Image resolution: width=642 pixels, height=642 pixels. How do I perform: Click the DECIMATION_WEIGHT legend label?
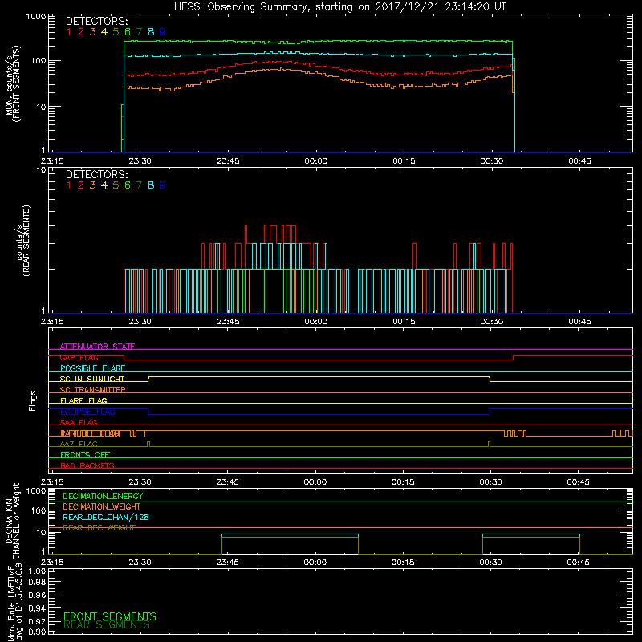[x=102, y=507]
